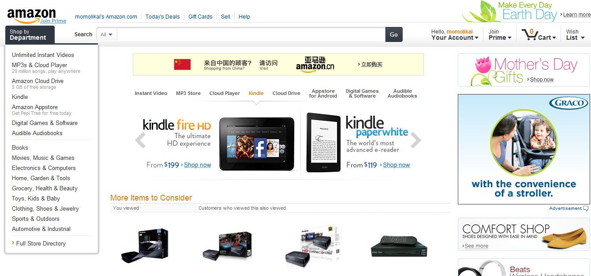Open Full Store Directory

pyautogui.click(x=41, y=243)
